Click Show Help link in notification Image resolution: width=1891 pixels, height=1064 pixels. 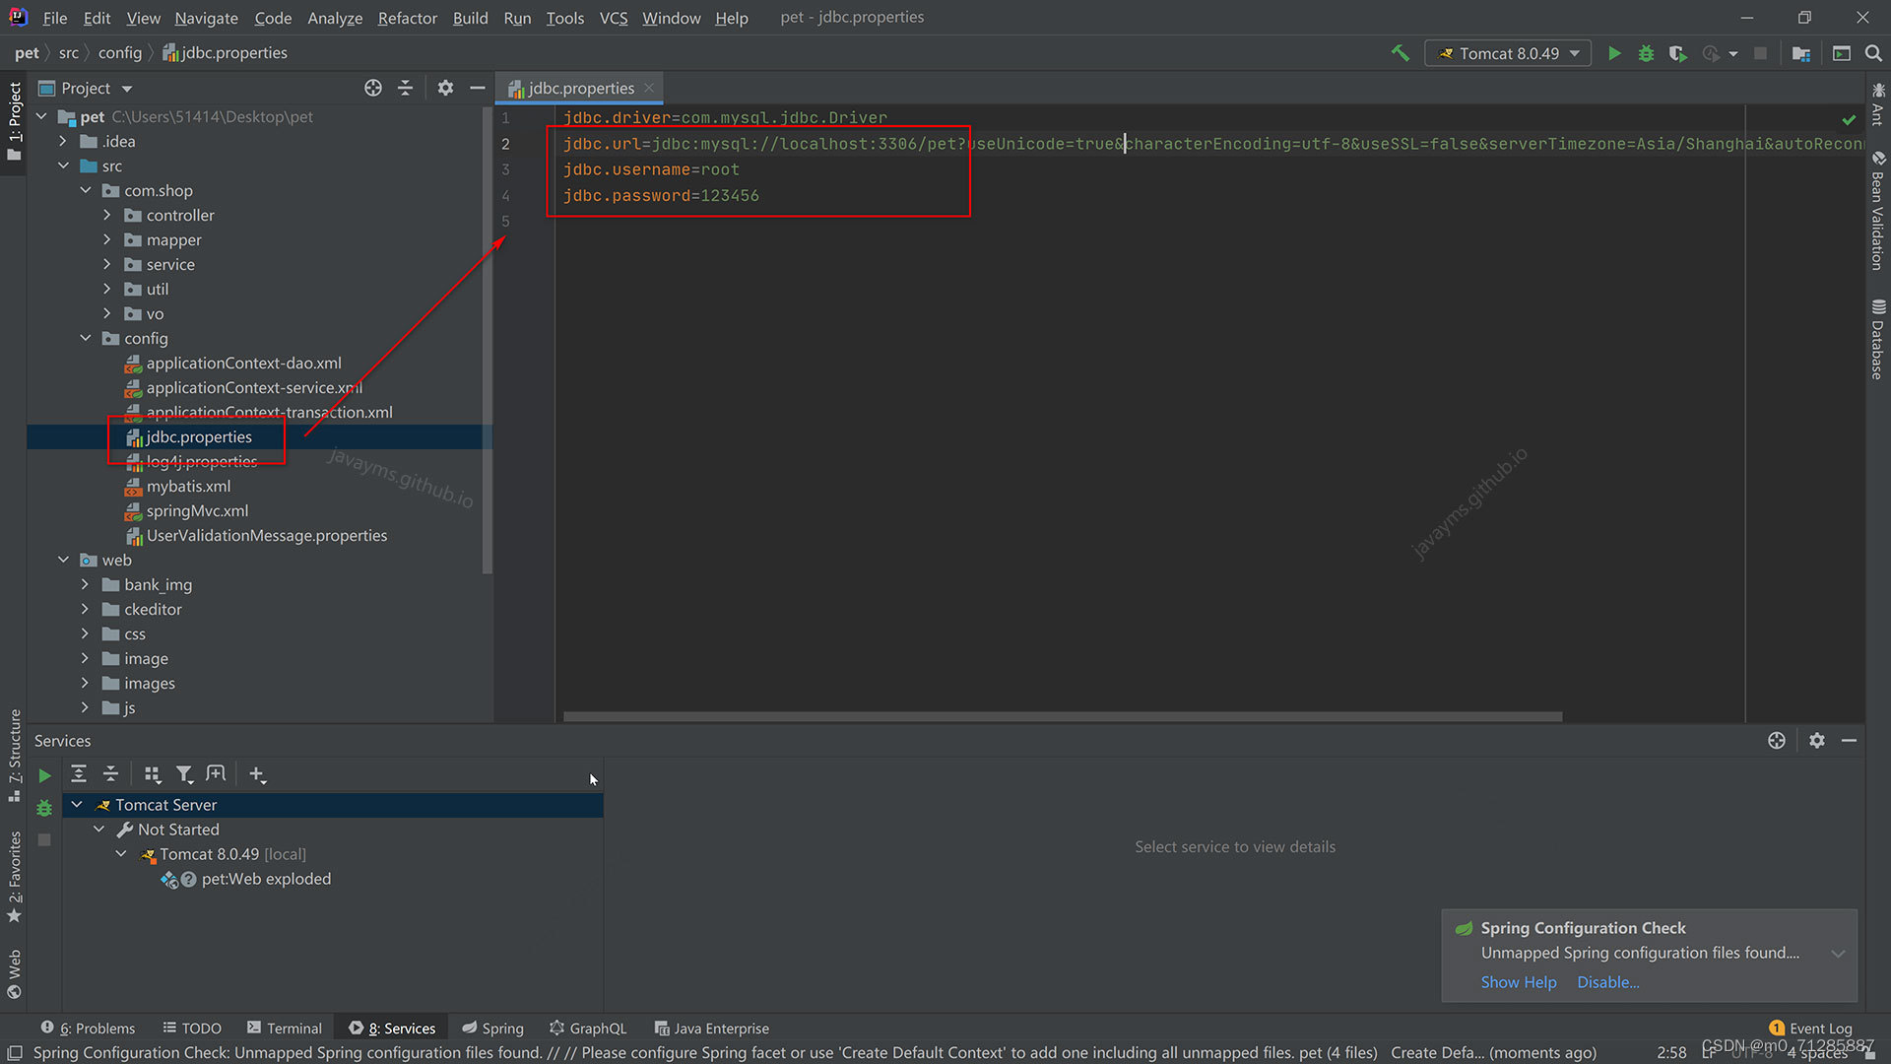coord(1519,982)
